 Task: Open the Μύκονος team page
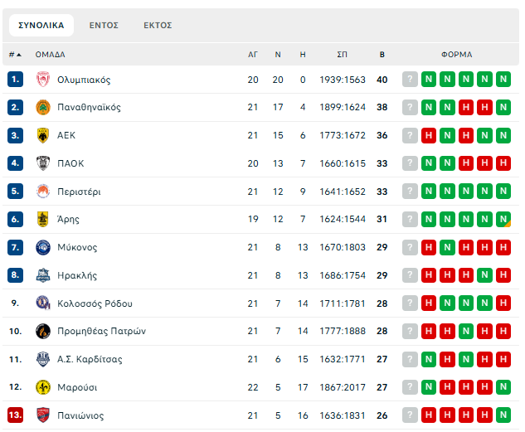[x=77, y=247]
